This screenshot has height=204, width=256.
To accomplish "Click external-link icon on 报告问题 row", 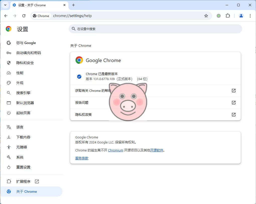I will point(234,103).
